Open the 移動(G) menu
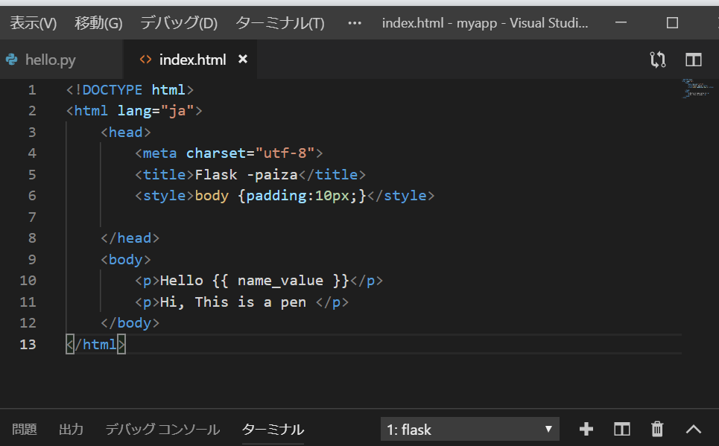This screenshot has height=446, width=719. coord(98,23)
